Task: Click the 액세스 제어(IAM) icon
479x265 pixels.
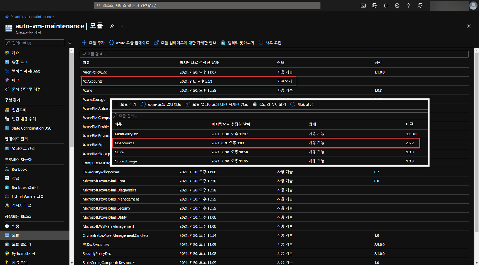Action: [x=7, y=71]
